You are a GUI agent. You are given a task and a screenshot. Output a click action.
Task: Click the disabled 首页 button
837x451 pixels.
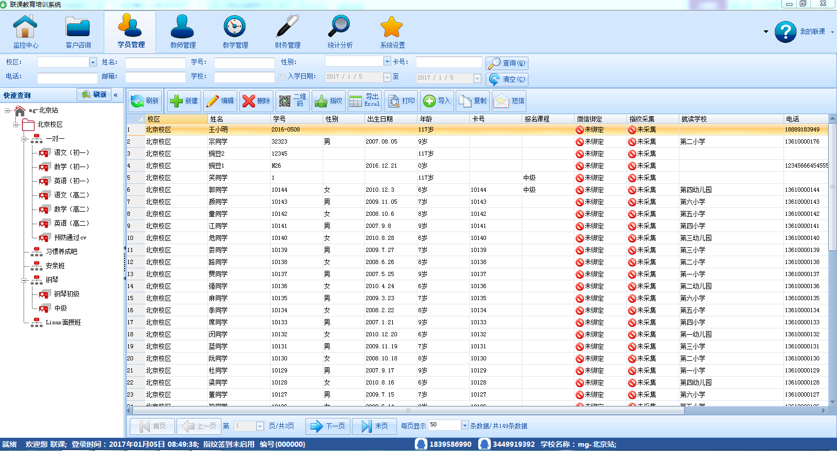(x=152, y=426)
